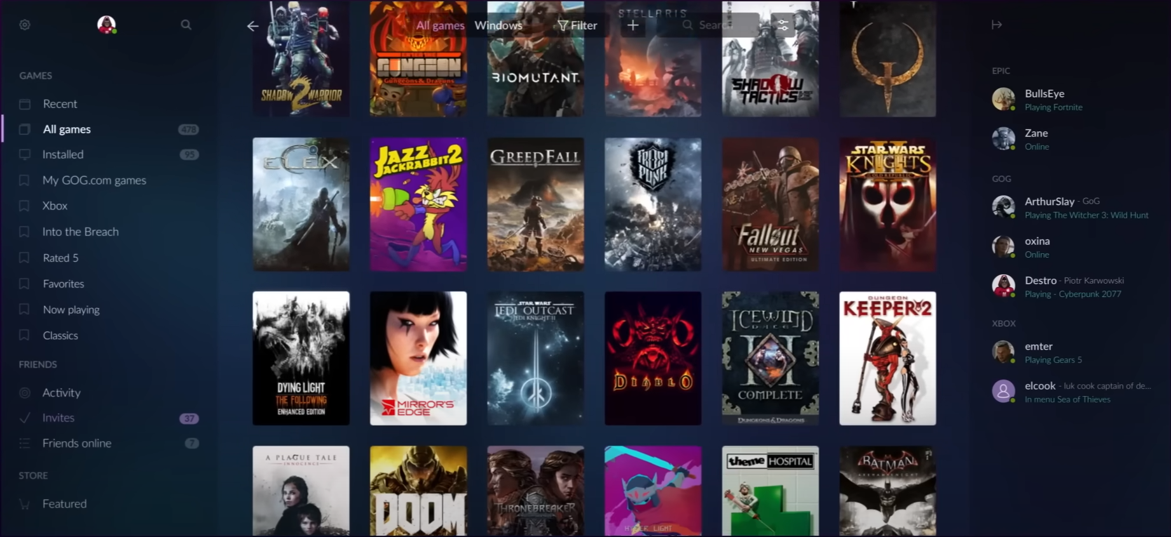The height and width of the screenshot is (537, 1171).
Task: Open view options sliders icon
Action: click(783, 25)
